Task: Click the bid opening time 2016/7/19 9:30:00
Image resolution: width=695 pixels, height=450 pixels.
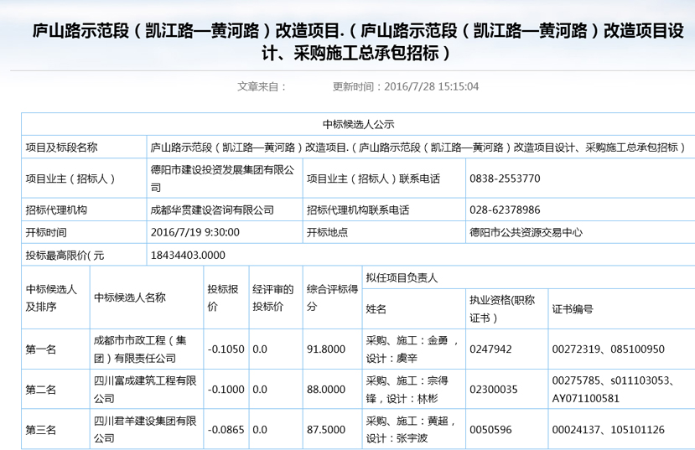Action: coord(194,232)
